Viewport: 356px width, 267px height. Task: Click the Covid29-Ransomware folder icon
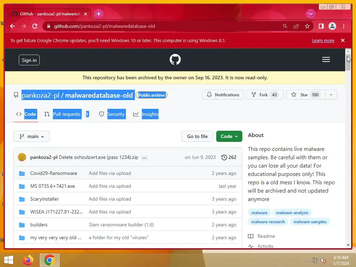(22, 173)
